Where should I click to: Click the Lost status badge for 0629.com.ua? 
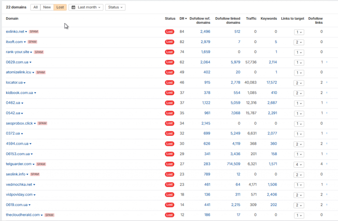[169, 62]
